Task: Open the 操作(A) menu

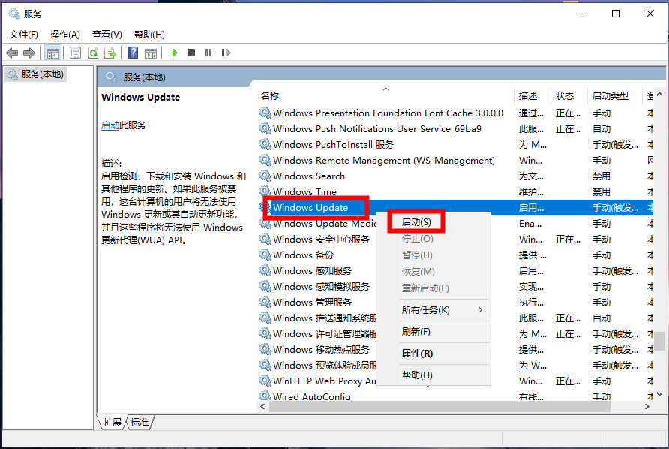Action: coord(64,35)
